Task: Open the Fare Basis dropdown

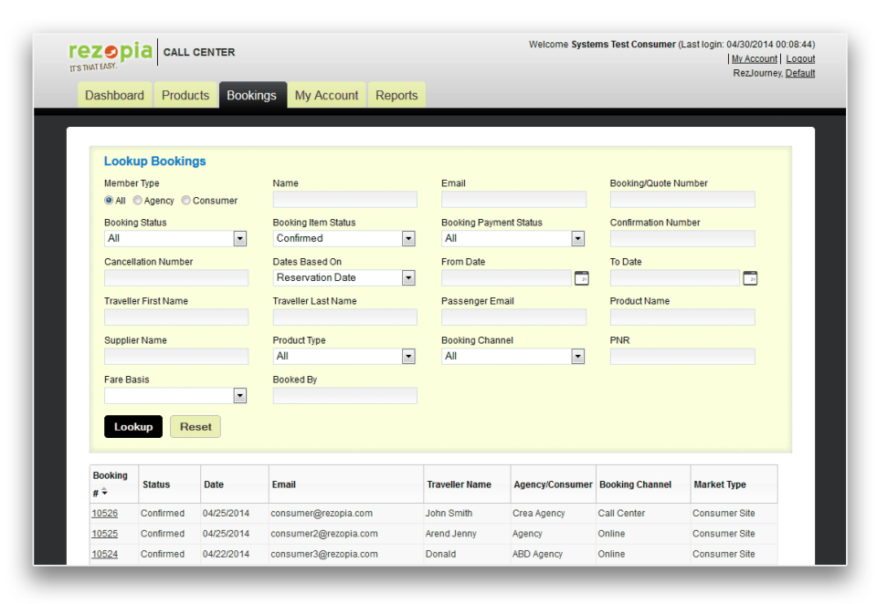Action: click(175, 396)
